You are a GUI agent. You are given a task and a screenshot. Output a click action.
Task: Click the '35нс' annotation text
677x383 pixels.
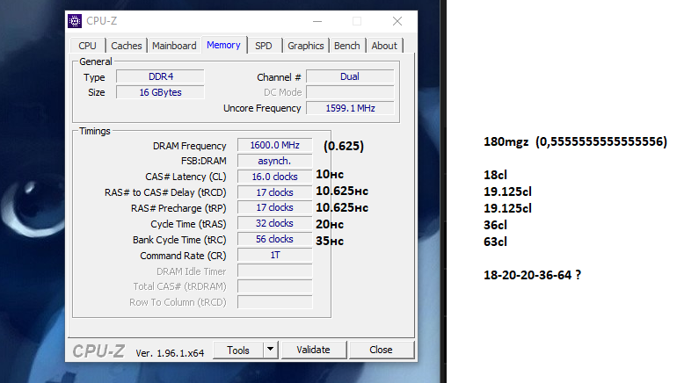pos(330,241)
